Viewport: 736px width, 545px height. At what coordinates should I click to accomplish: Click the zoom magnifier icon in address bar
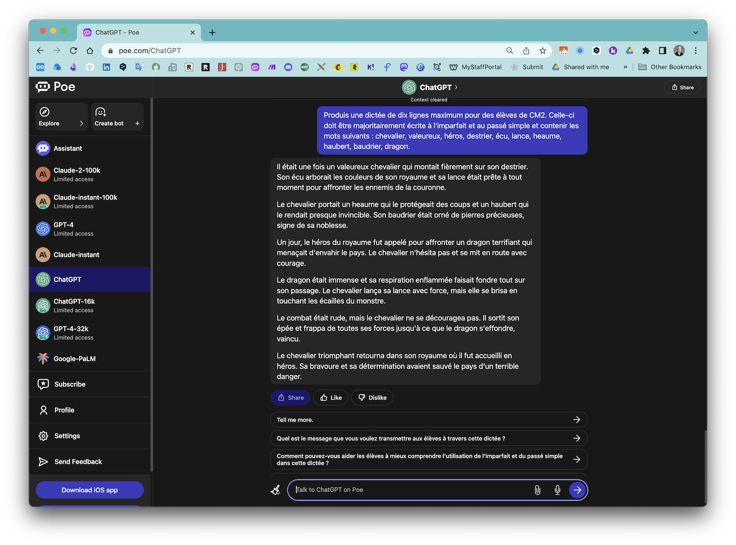(x=510, y=50)
